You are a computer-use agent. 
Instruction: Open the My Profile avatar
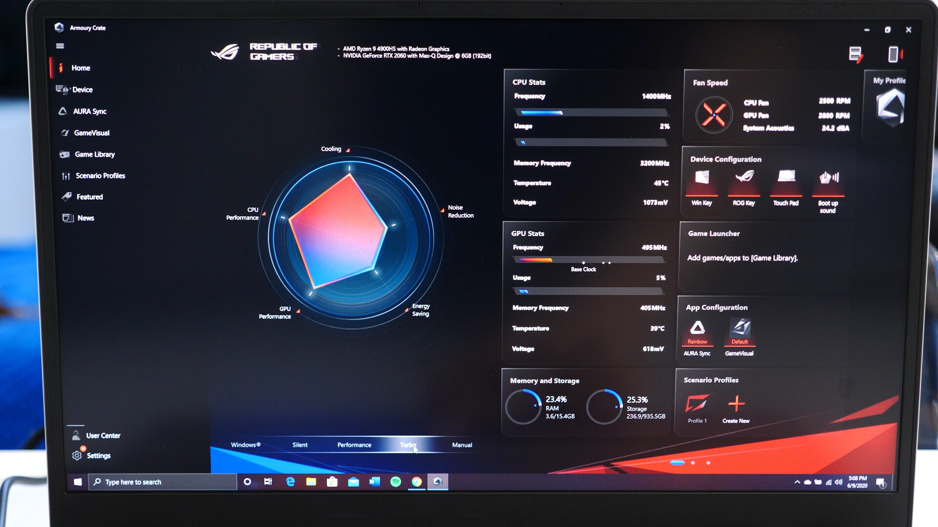pos(890,107)
